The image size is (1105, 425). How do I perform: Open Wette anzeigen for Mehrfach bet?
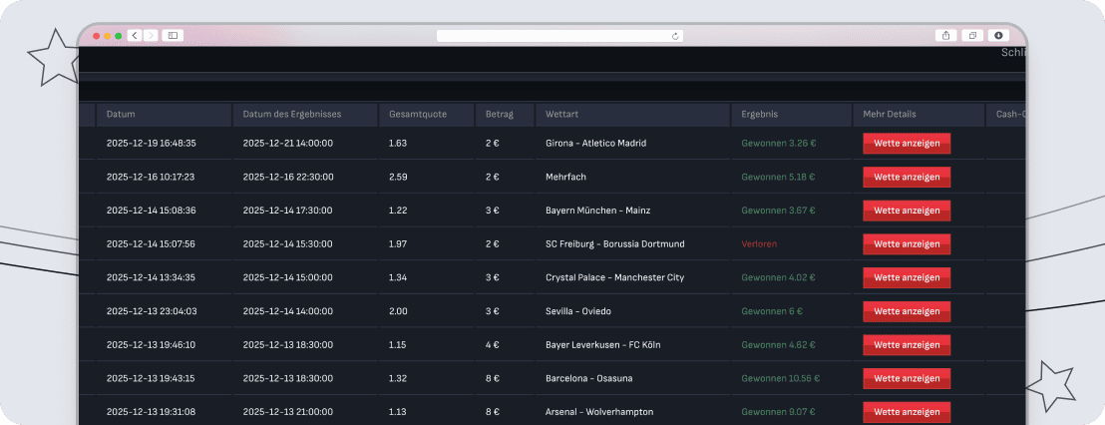tap(907, 177)
